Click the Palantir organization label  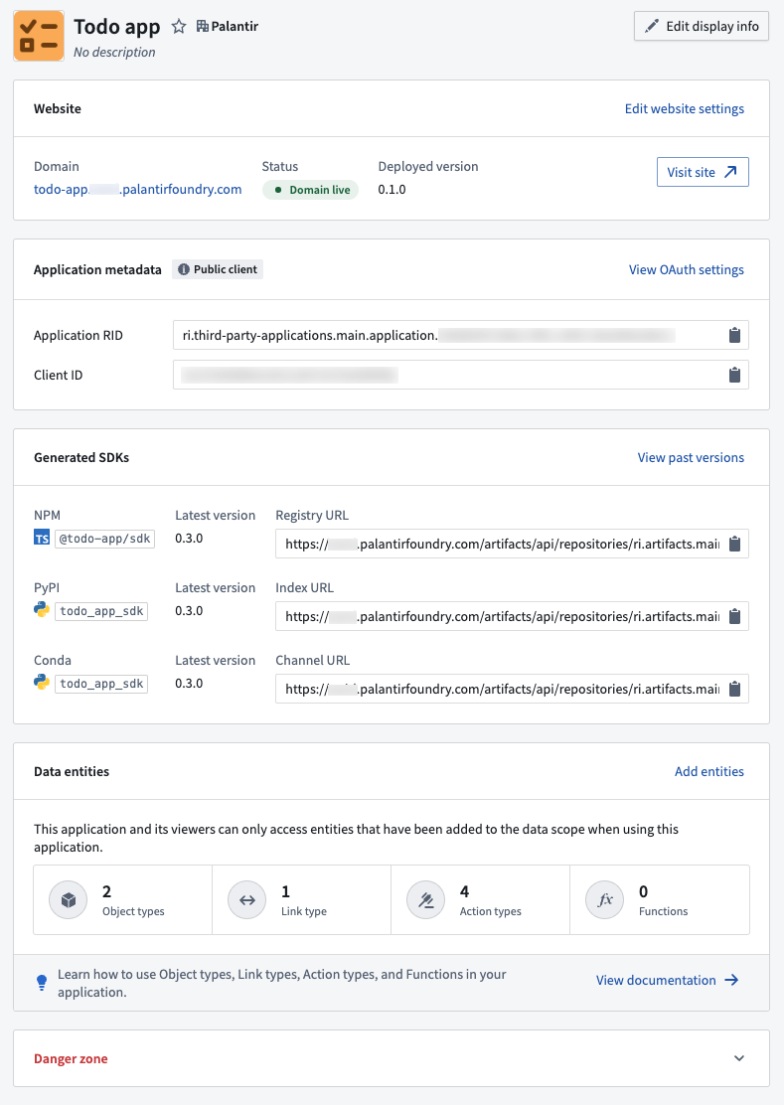235,26
